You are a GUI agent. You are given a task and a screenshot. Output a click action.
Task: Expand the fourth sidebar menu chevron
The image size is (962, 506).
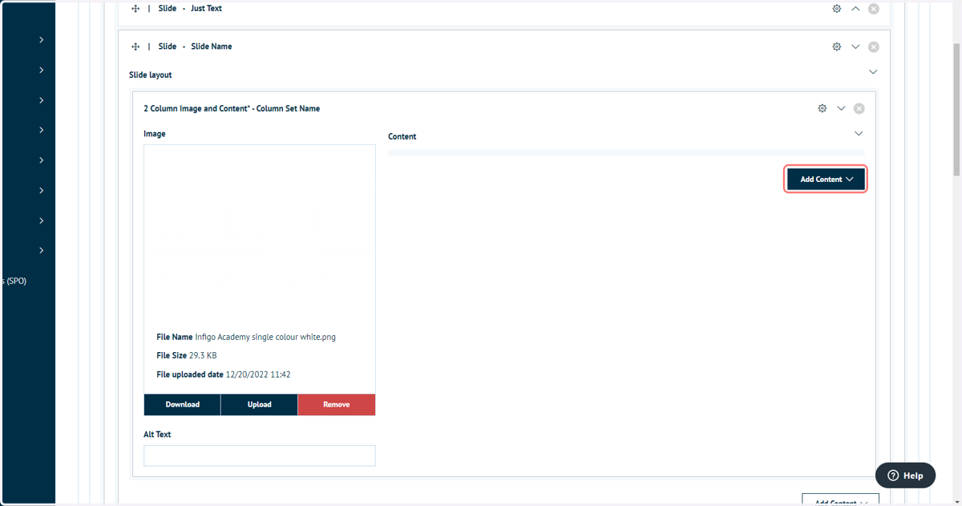click(41, 130)
